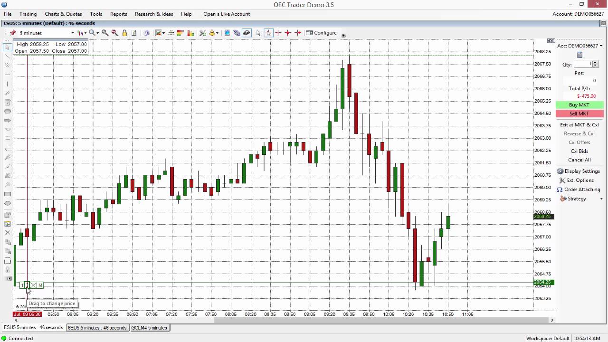Toggle the highlighted globe icon in the toolbar
Image resolution: width=608 pixels, height=342 pixels.
point(246,33)
